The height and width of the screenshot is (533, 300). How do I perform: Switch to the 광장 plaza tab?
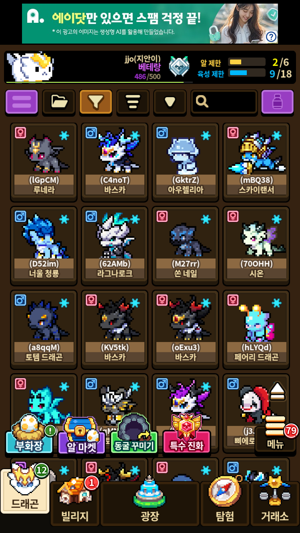150,503
